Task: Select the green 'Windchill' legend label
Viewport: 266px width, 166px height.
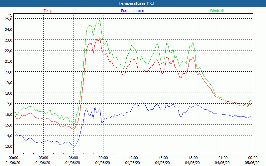Action: pyautogui.click(x=217, y=11)
